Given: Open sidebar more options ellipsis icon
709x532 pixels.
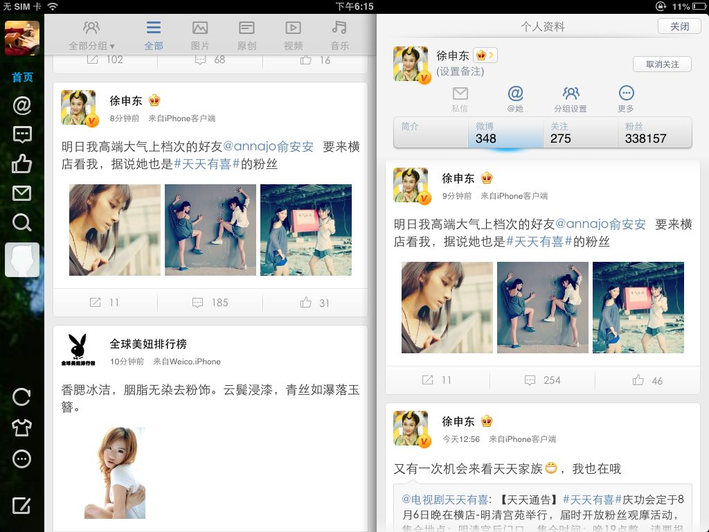Looking at the screenshot, I should (x=21, y=459).
